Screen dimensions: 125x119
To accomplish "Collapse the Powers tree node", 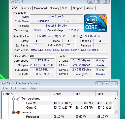I will (x=13, y=112).
